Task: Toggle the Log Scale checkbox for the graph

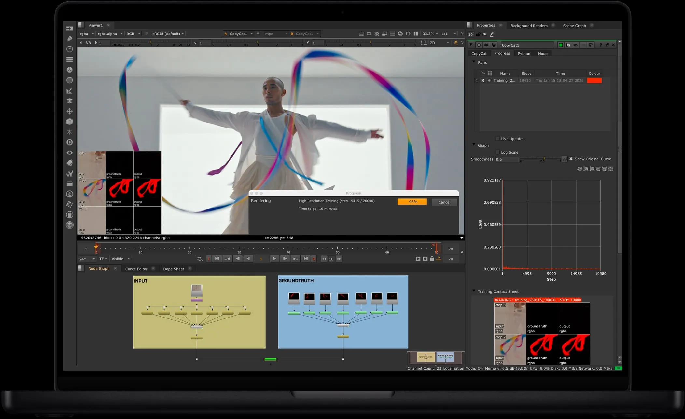Action: click(x=497, y=152)
